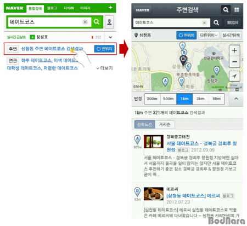Open the 경복궁교태전 result thumbnail
Image resolution: width=247 pixels, height=226 pixels.
pyautogui.click(x=154, y=142)
